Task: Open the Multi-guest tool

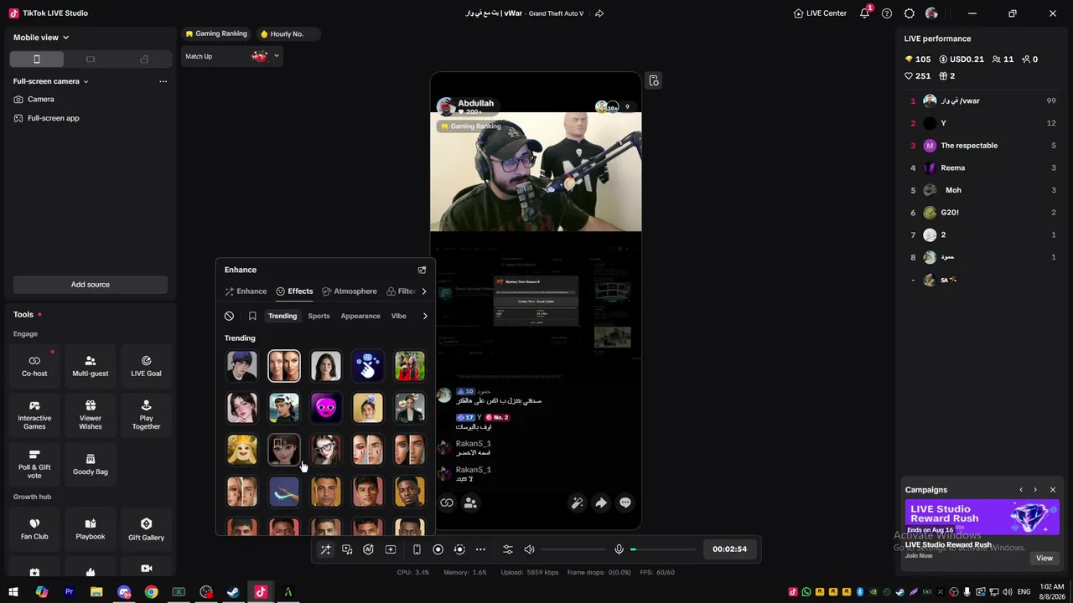Action: click(91, 366)
